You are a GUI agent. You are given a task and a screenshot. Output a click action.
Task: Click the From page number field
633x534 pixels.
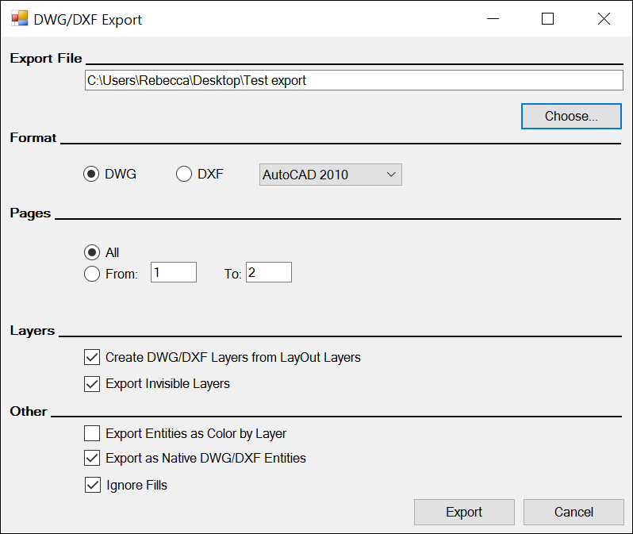coord(174,273)
